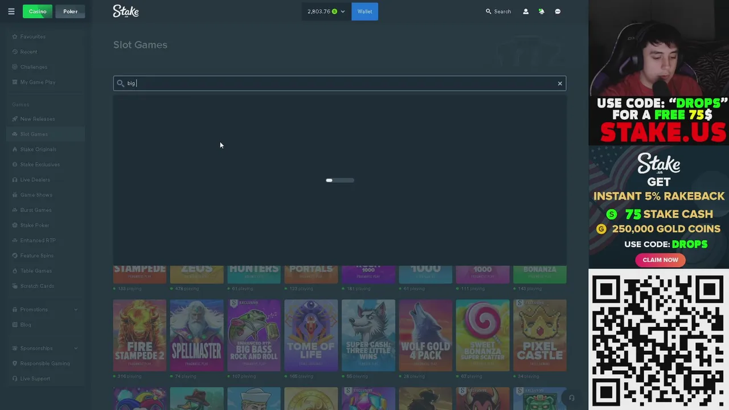Viewport: 729px width, 410px height.
Task: Select Slot Games in sidebar
Action: (46, 134)
